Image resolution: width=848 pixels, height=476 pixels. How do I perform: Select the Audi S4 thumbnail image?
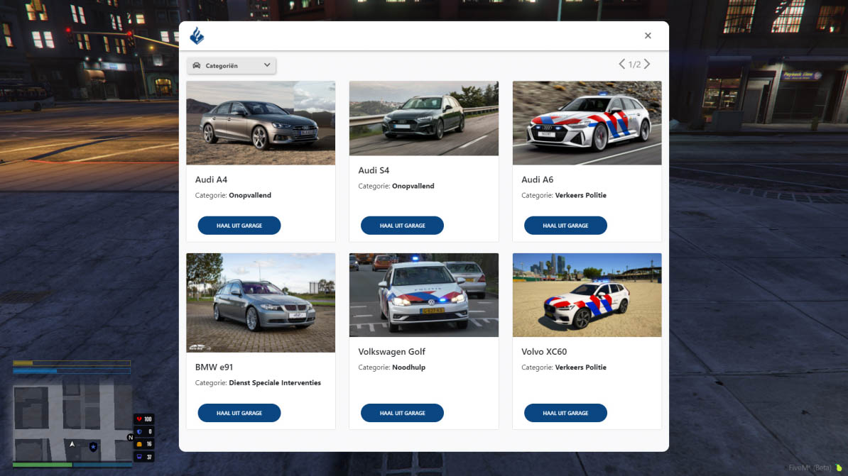point(424,118)
